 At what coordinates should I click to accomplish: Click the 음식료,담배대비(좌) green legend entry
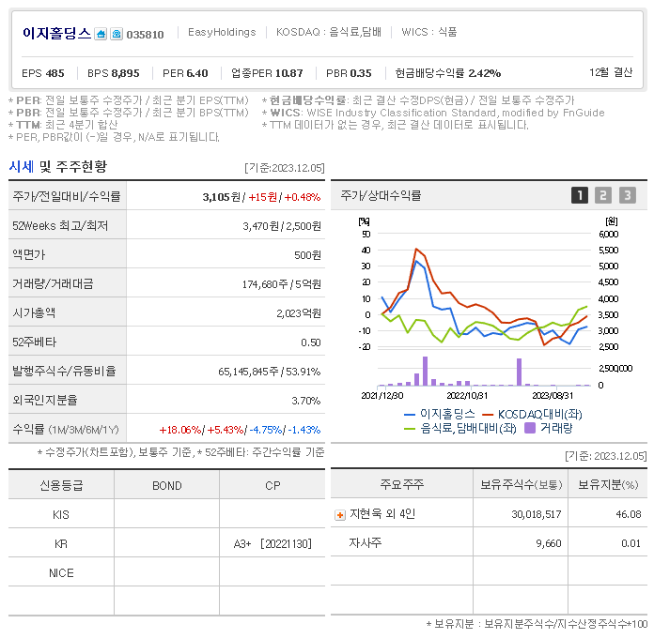click(460, 428)
